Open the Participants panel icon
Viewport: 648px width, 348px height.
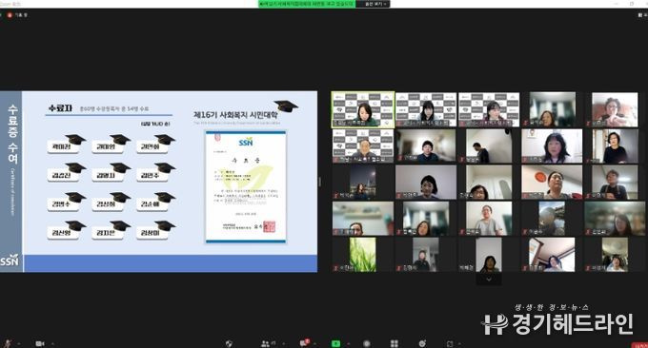tap(265, 343)
